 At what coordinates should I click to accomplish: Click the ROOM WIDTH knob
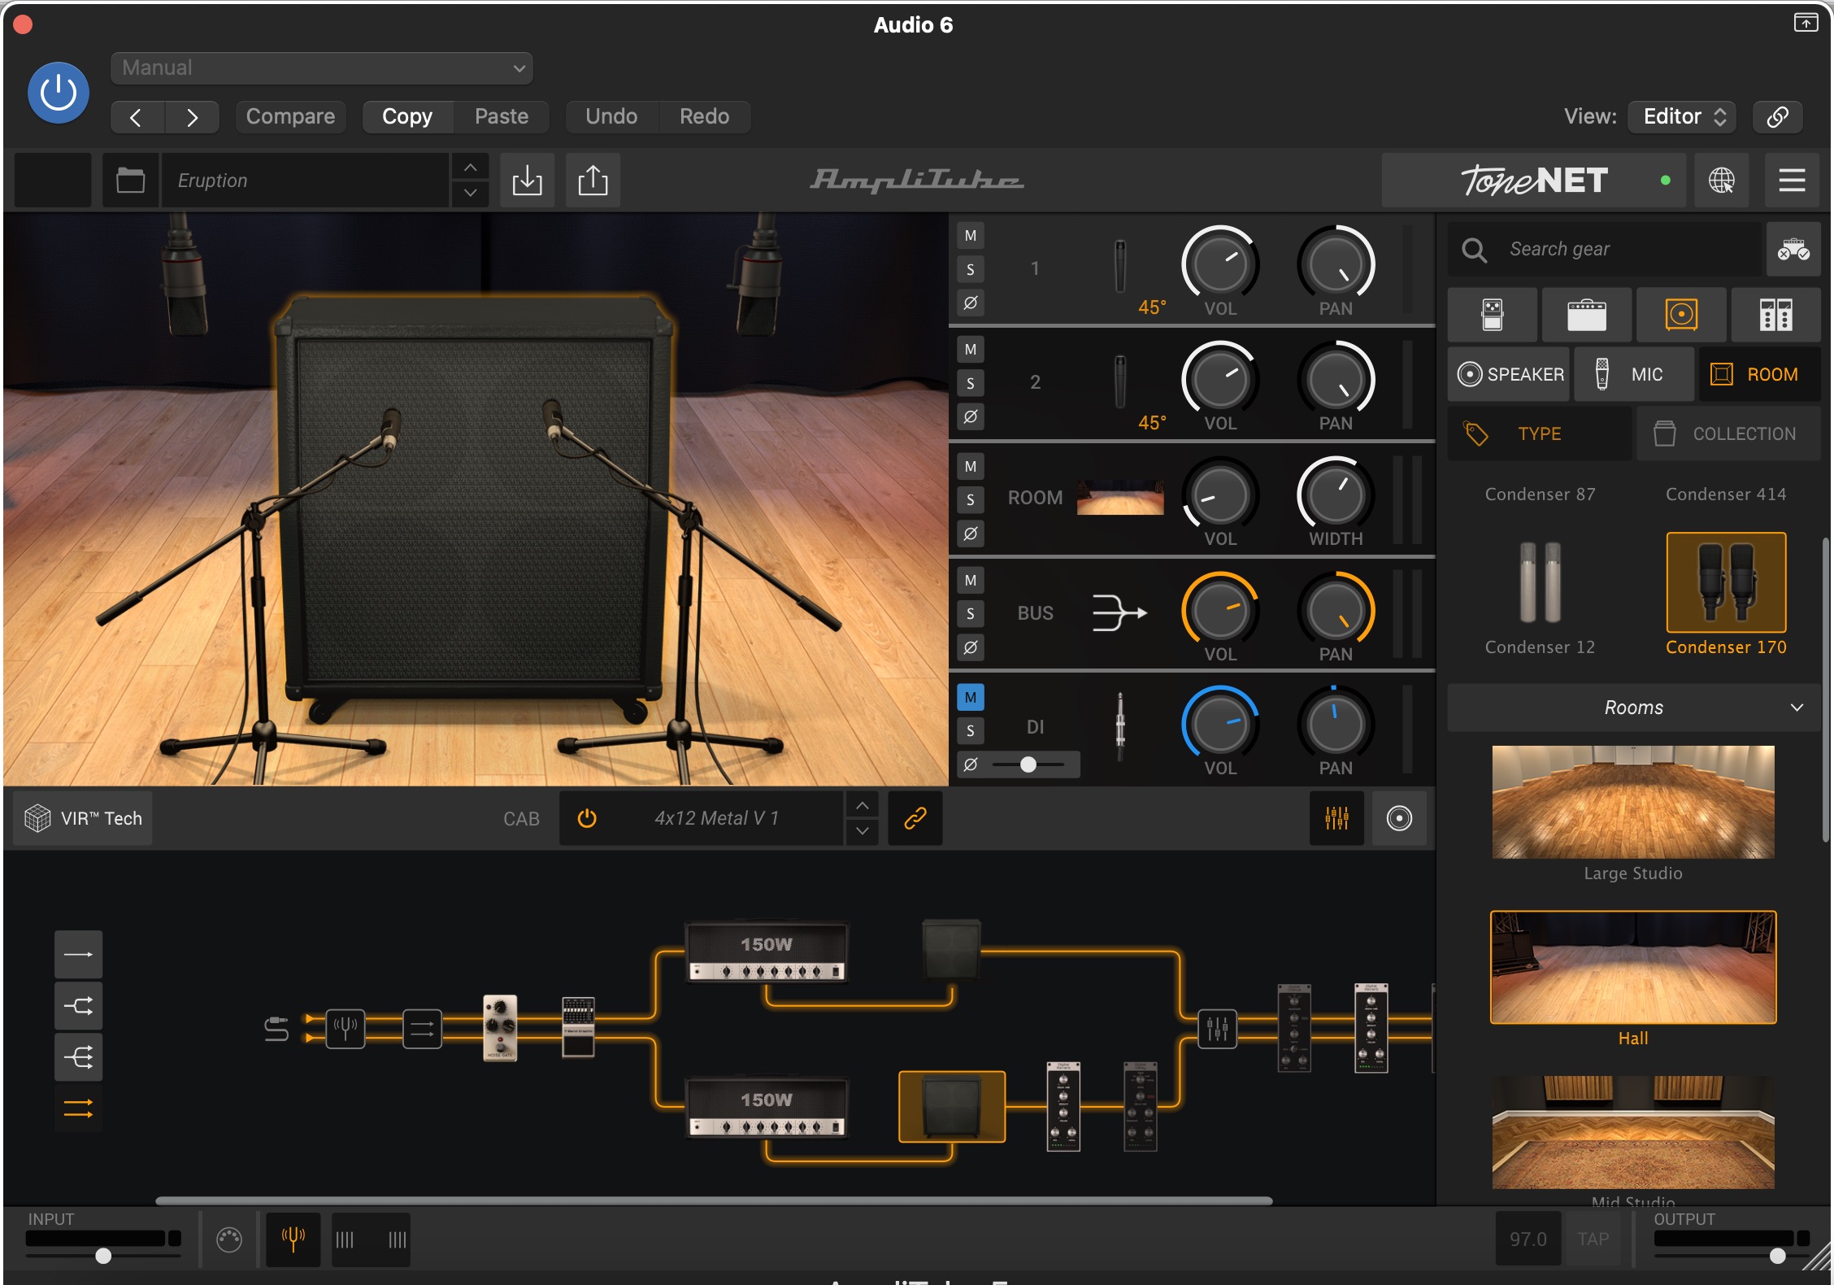click(1336, 494)
